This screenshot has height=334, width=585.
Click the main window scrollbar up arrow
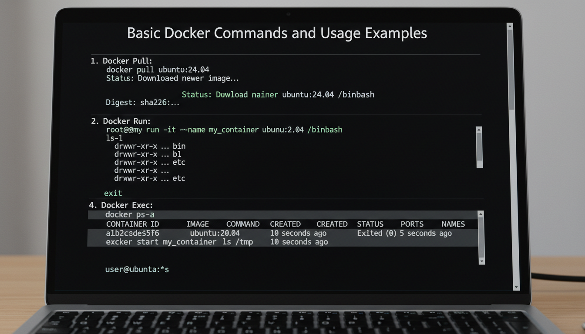tap(510, 27)
